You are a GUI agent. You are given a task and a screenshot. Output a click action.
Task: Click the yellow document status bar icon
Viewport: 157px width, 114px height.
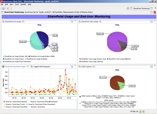pos(143,111)
